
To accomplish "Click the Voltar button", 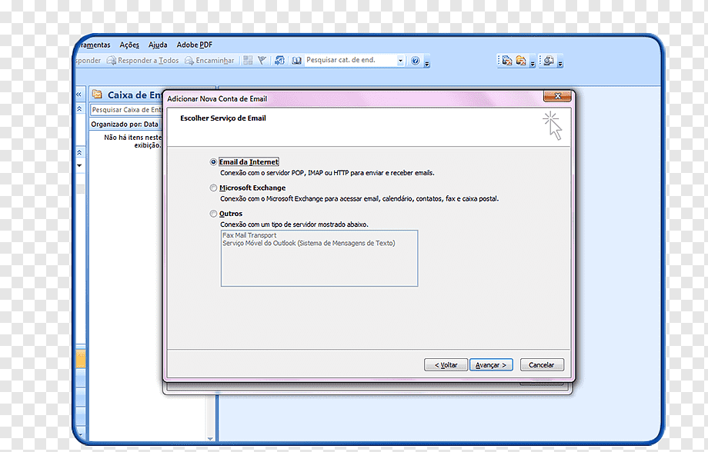I will 446,365.
